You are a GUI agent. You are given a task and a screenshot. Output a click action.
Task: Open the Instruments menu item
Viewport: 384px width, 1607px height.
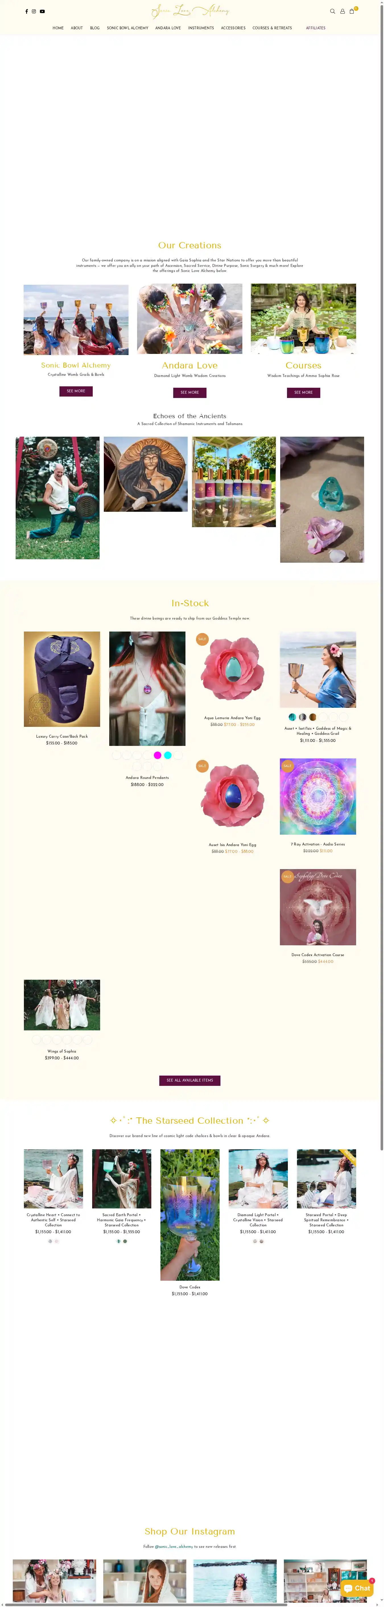(x=201, y=28)
